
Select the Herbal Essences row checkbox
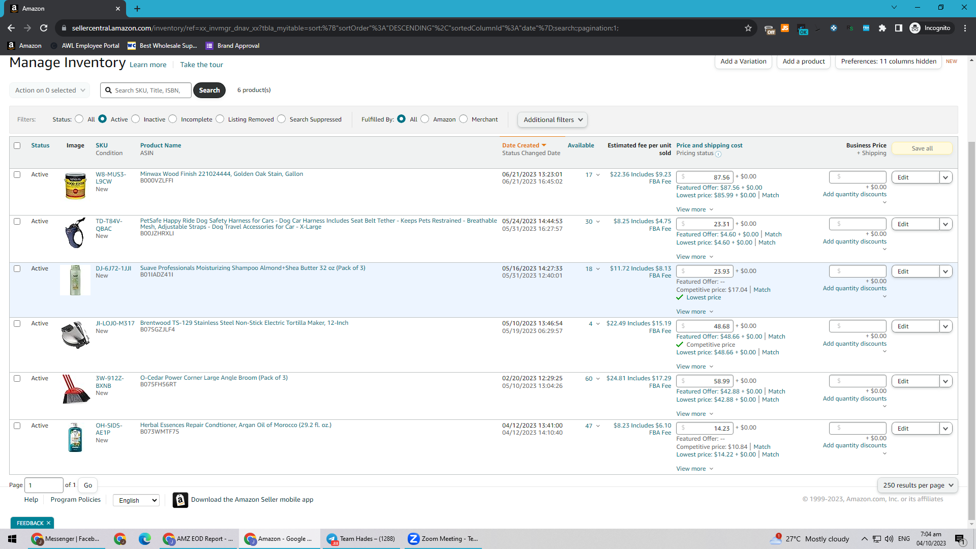tap(17, 426)
